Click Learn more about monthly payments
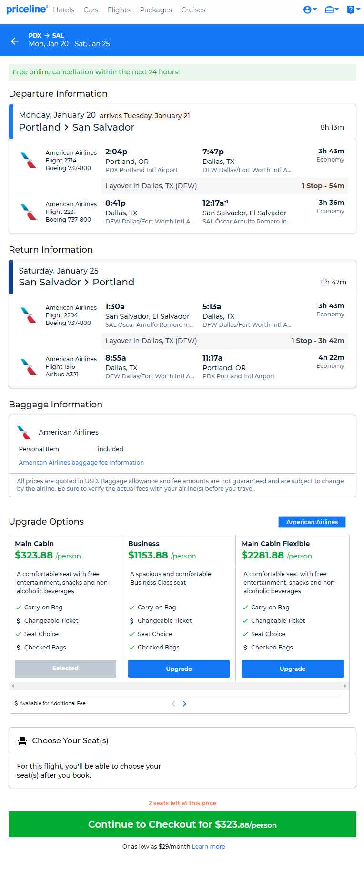Screen dimensions: 364x872 click(209, 847)
